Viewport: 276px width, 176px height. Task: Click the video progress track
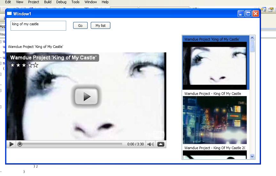(72, 144)
